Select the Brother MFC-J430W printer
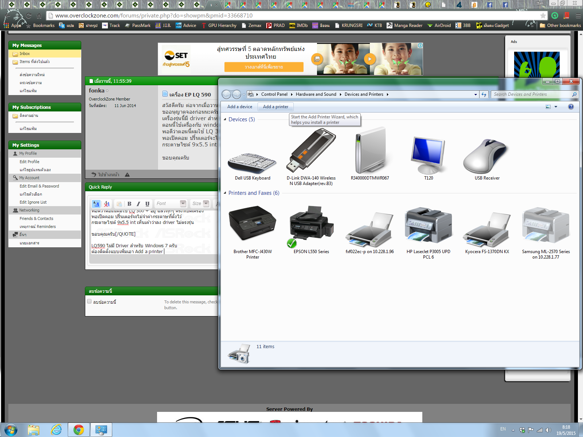The height and width of the screenshot is (437, 583). [x=253, y=232]
